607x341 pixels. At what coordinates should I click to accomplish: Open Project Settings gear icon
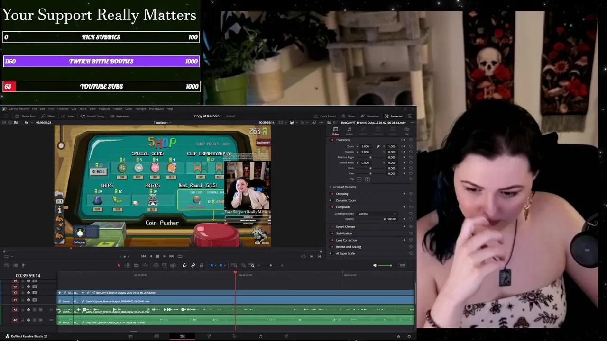[409, 336]
